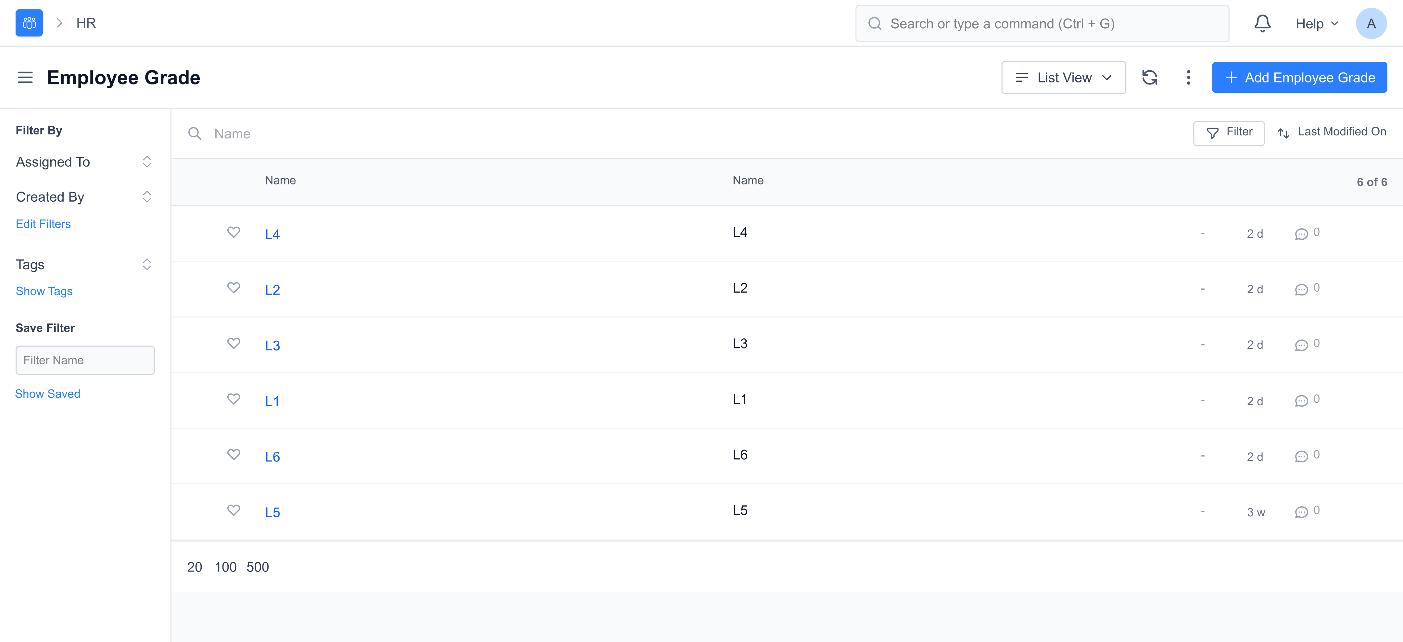Click Add Employee Grade button
The width and height of the screenshot is (1403, 642).
[x=1299, y=77]
